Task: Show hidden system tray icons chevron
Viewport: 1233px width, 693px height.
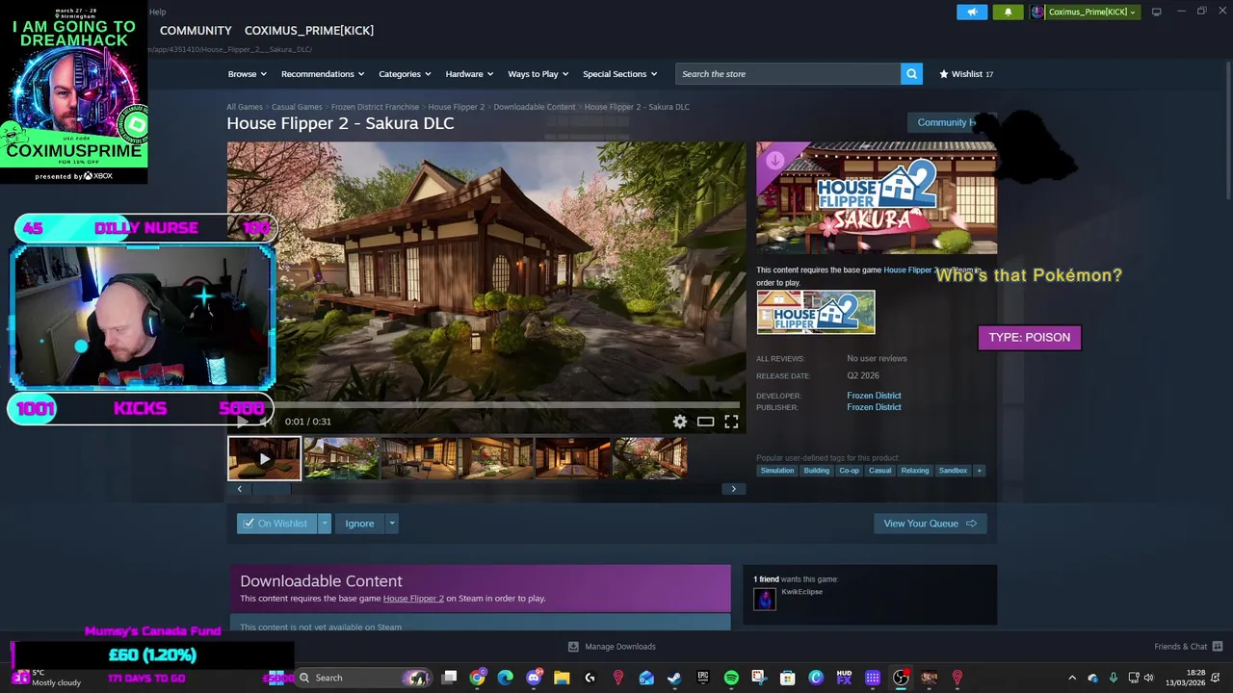Action: [1072, 678]
